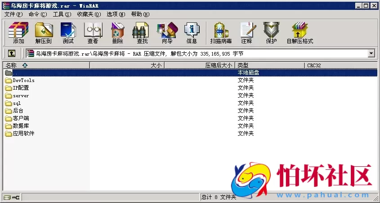Sort by CRC32 column header
This screenshot has width=380, height=203.
pyautogui.click(x=341, y=65)
